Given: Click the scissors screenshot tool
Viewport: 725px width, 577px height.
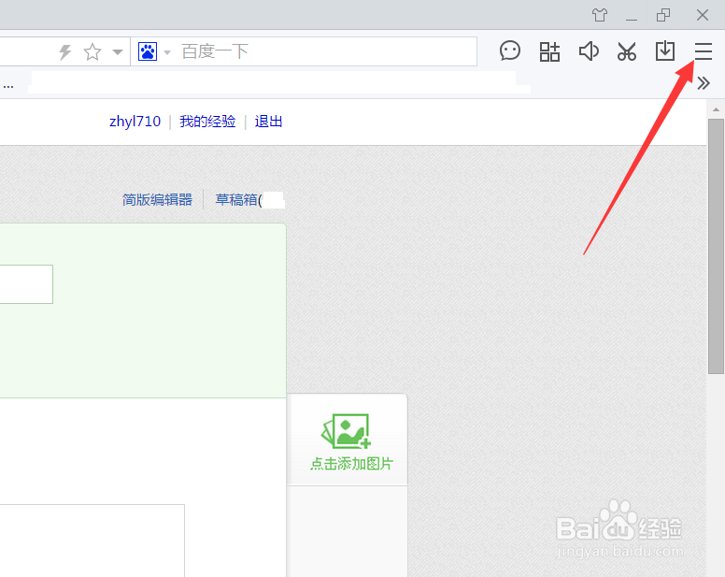Looking at the screenshot, I should coord(627,51).
